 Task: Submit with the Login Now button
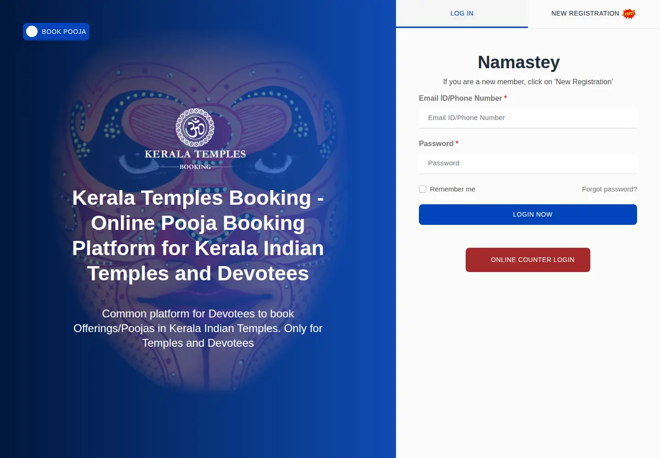[x=528, y=214]
